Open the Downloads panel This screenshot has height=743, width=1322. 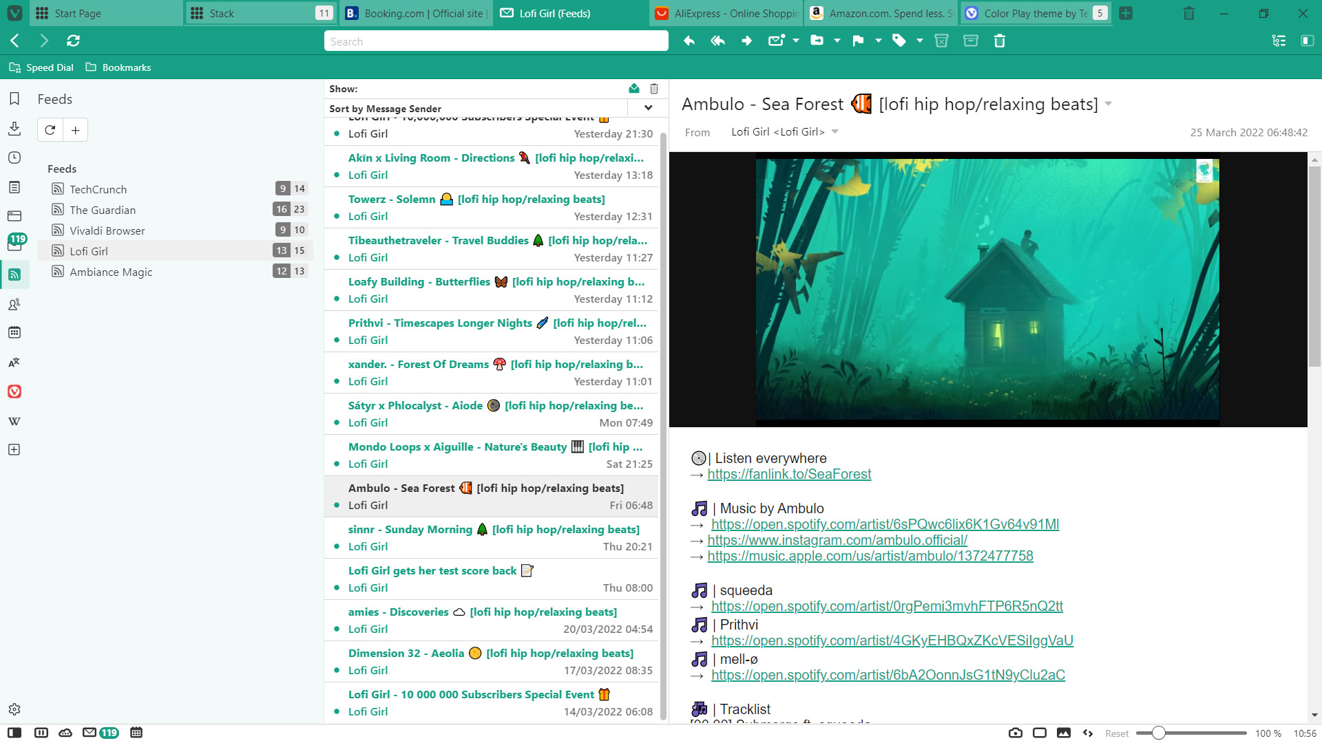[x=15, y=129]
